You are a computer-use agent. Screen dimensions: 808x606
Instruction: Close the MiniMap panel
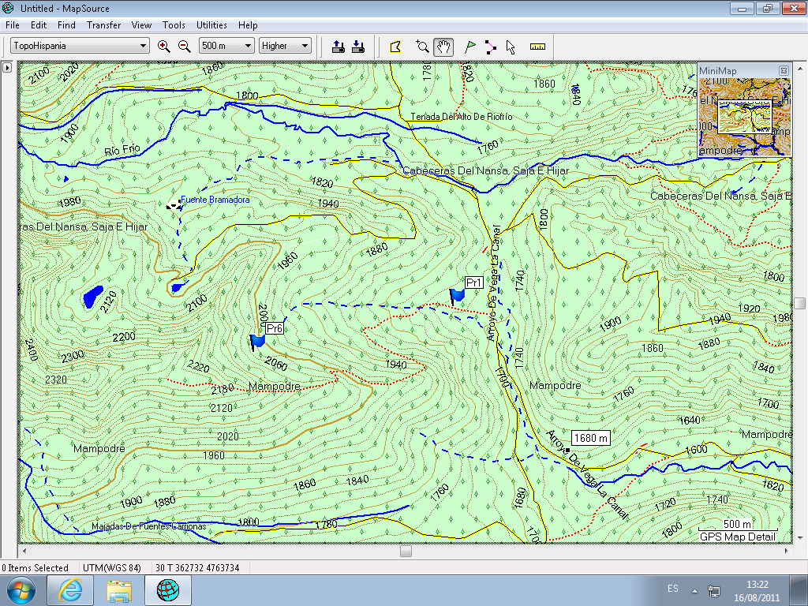tap(783, 71)
